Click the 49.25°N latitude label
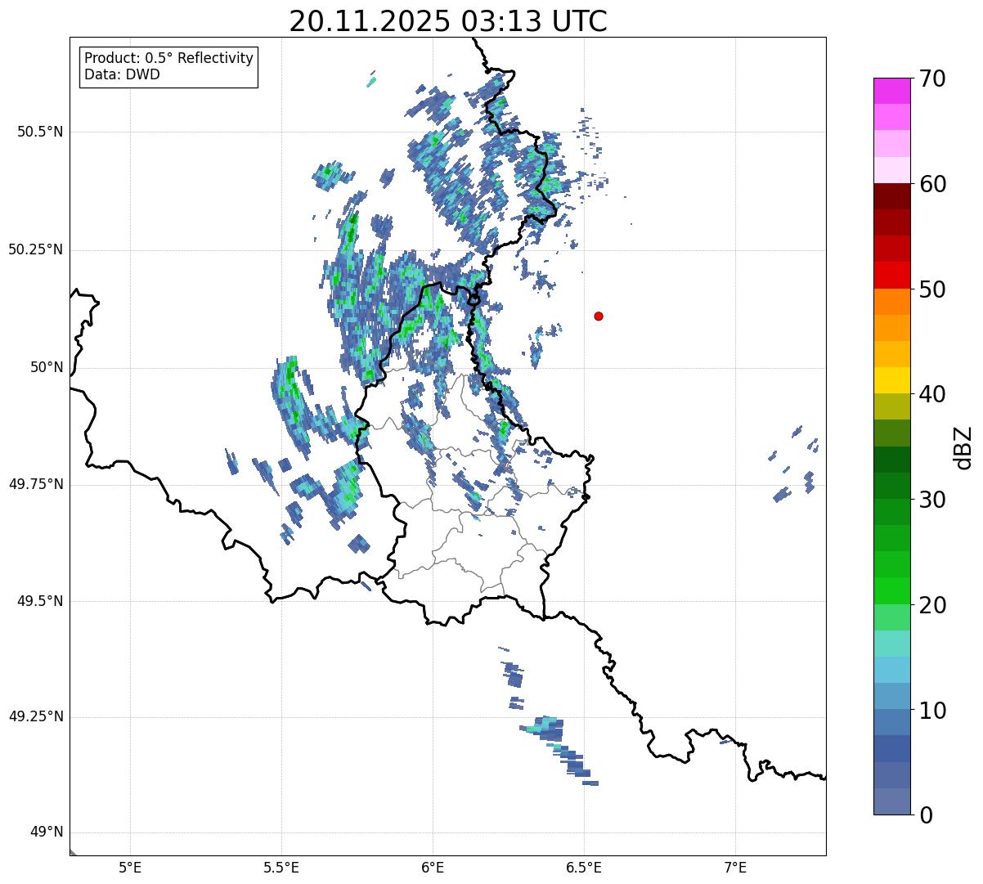The width and height of the screenshot is (983, 884). click(35, 717)
